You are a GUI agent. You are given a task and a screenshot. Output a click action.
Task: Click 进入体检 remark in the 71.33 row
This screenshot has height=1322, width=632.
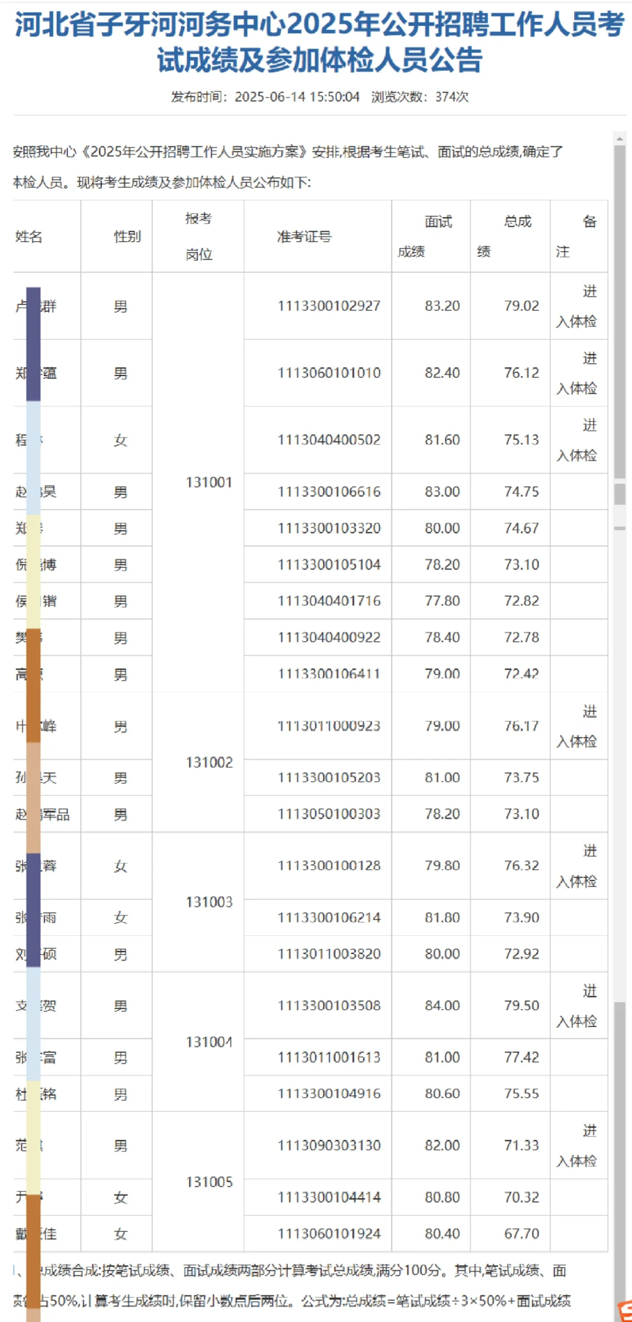pyautogui.click(x=577, y=1145)
